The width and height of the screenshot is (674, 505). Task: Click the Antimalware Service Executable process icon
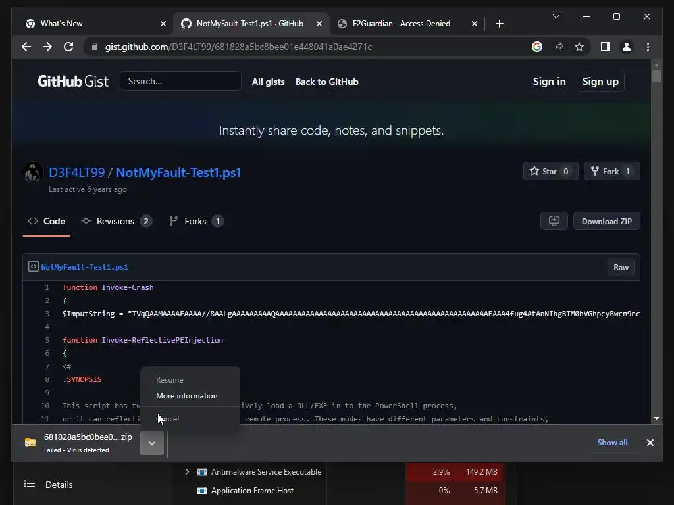(201, 472)
